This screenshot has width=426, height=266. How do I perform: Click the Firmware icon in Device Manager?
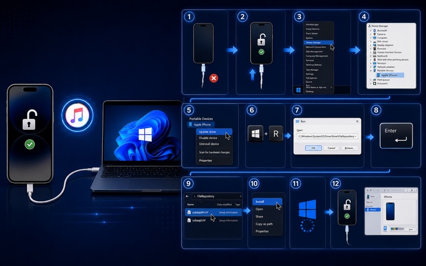tap(375, 49)
